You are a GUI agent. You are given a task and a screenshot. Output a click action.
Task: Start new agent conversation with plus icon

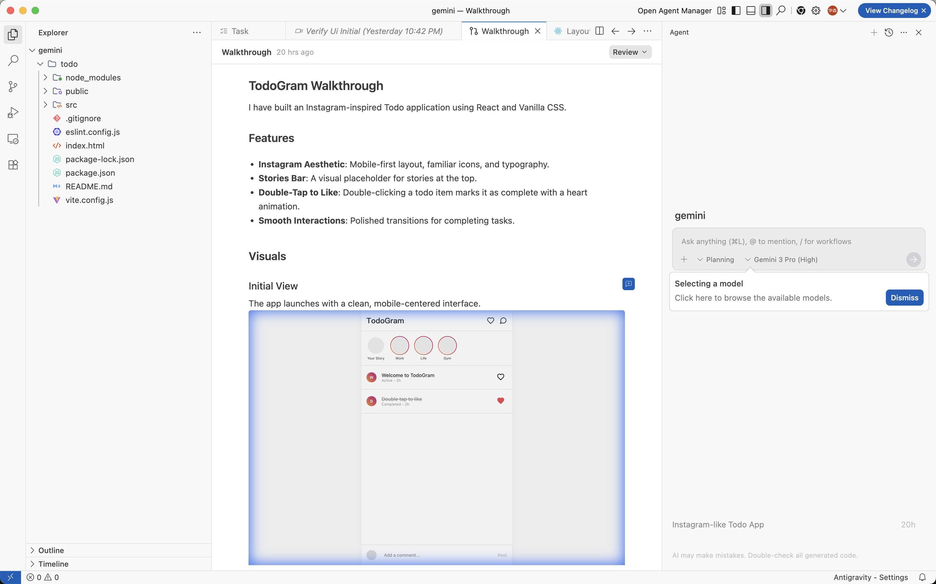[873, 32]
